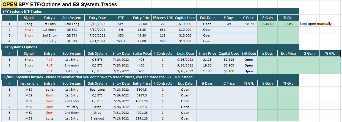Select the #Shares 10K column header
The image size is (342, 122).
pyautogui.click(x=163, y=18)
